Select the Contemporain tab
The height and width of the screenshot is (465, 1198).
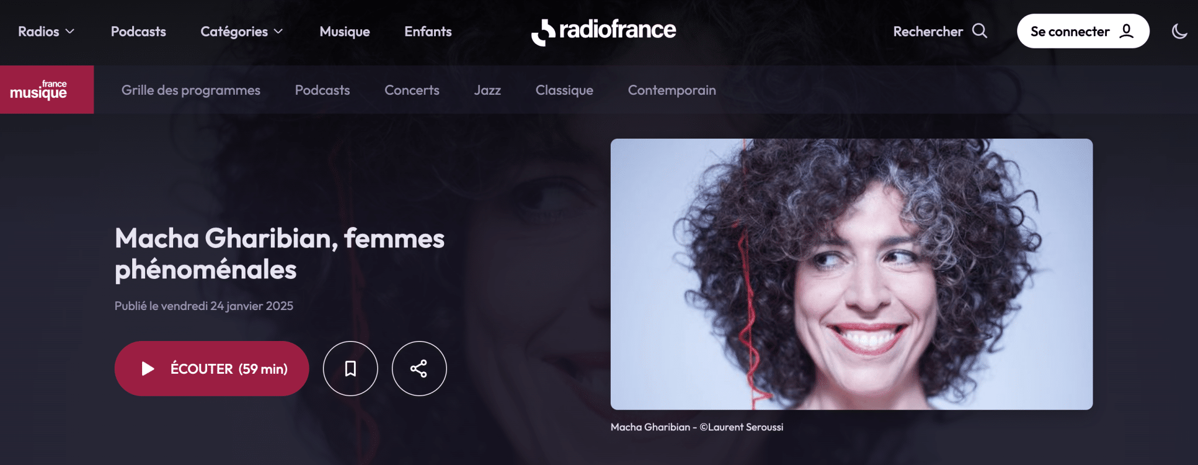672,90
